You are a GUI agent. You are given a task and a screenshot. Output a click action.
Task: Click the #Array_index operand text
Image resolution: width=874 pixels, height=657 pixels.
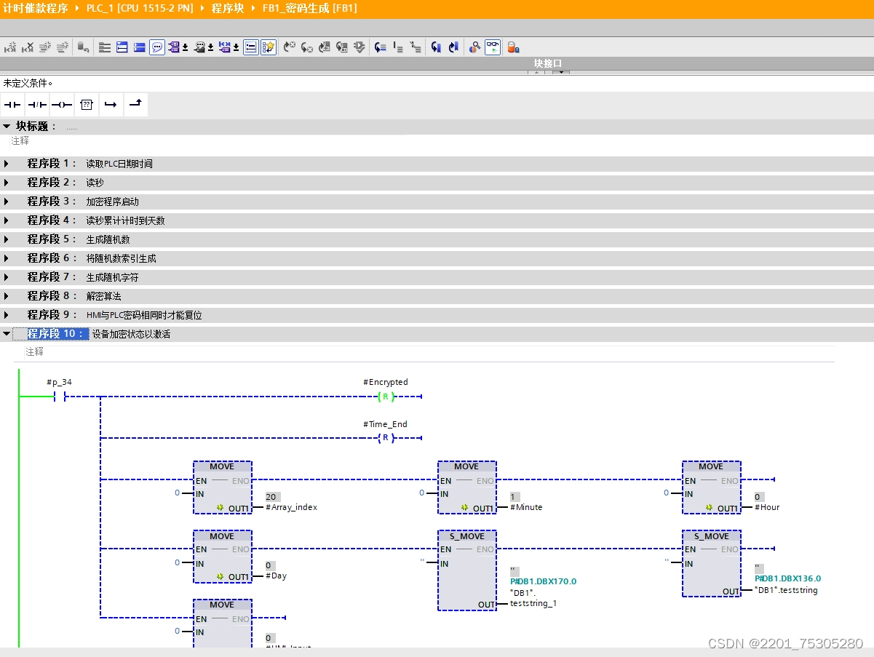291,507
